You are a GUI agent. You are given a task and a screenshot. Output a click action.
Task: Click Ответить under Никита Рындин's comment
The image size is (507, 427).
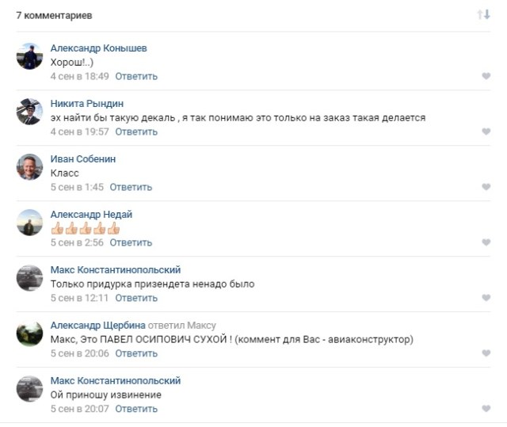136,132
